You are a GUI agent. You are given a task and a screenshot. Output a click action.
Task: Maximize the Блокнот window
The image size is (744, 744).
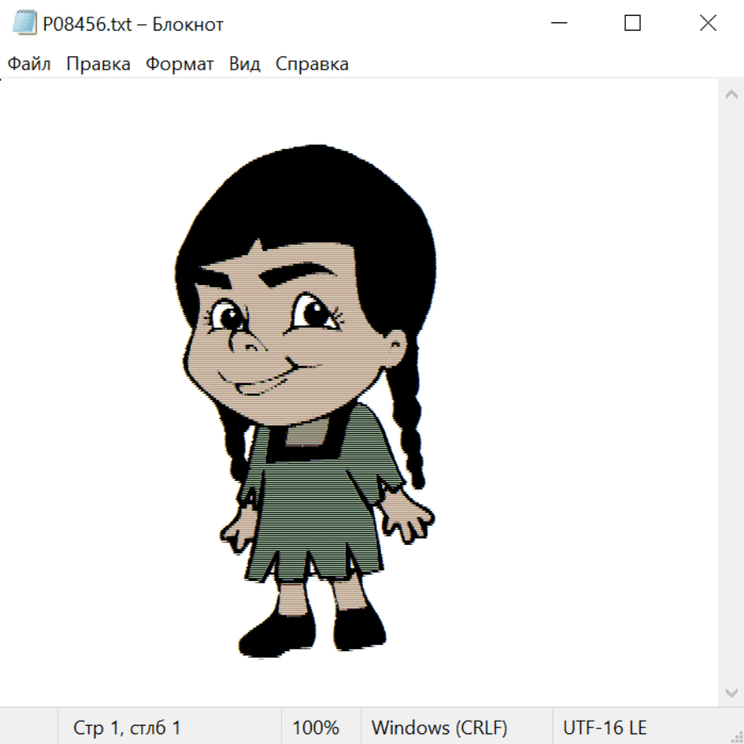tap(632, 24)
